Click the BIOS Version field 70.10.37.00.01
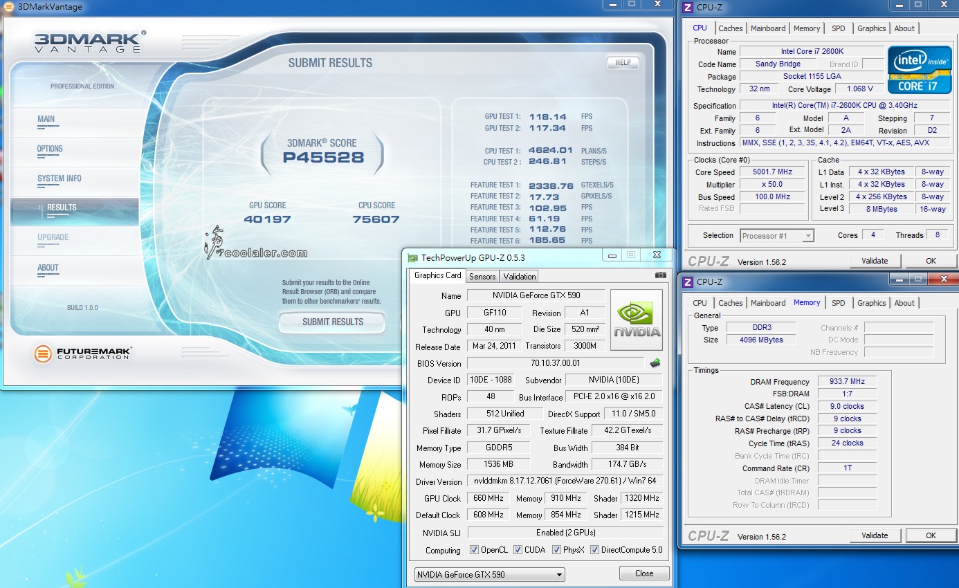The image size is (959, 588). tap(556, 363)
